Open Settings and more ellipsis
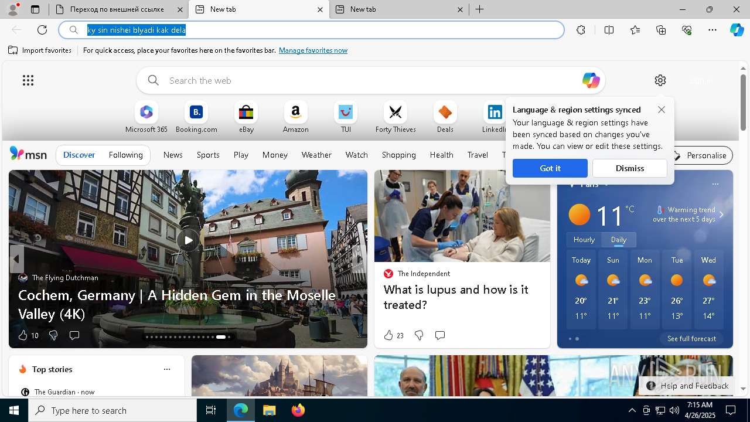Image resolution: width=750 pixels, height=422 pixels. 712,30
